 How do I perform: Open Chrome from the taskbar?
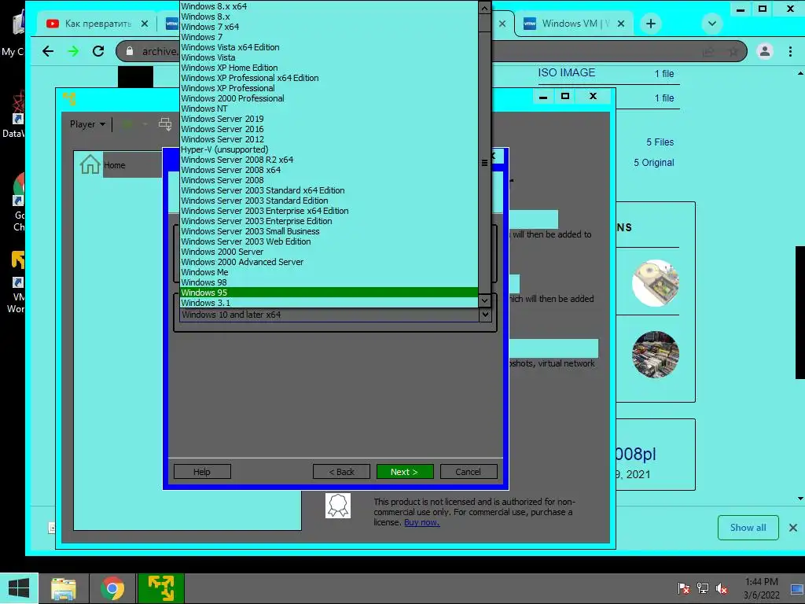(x=112, y=588)
